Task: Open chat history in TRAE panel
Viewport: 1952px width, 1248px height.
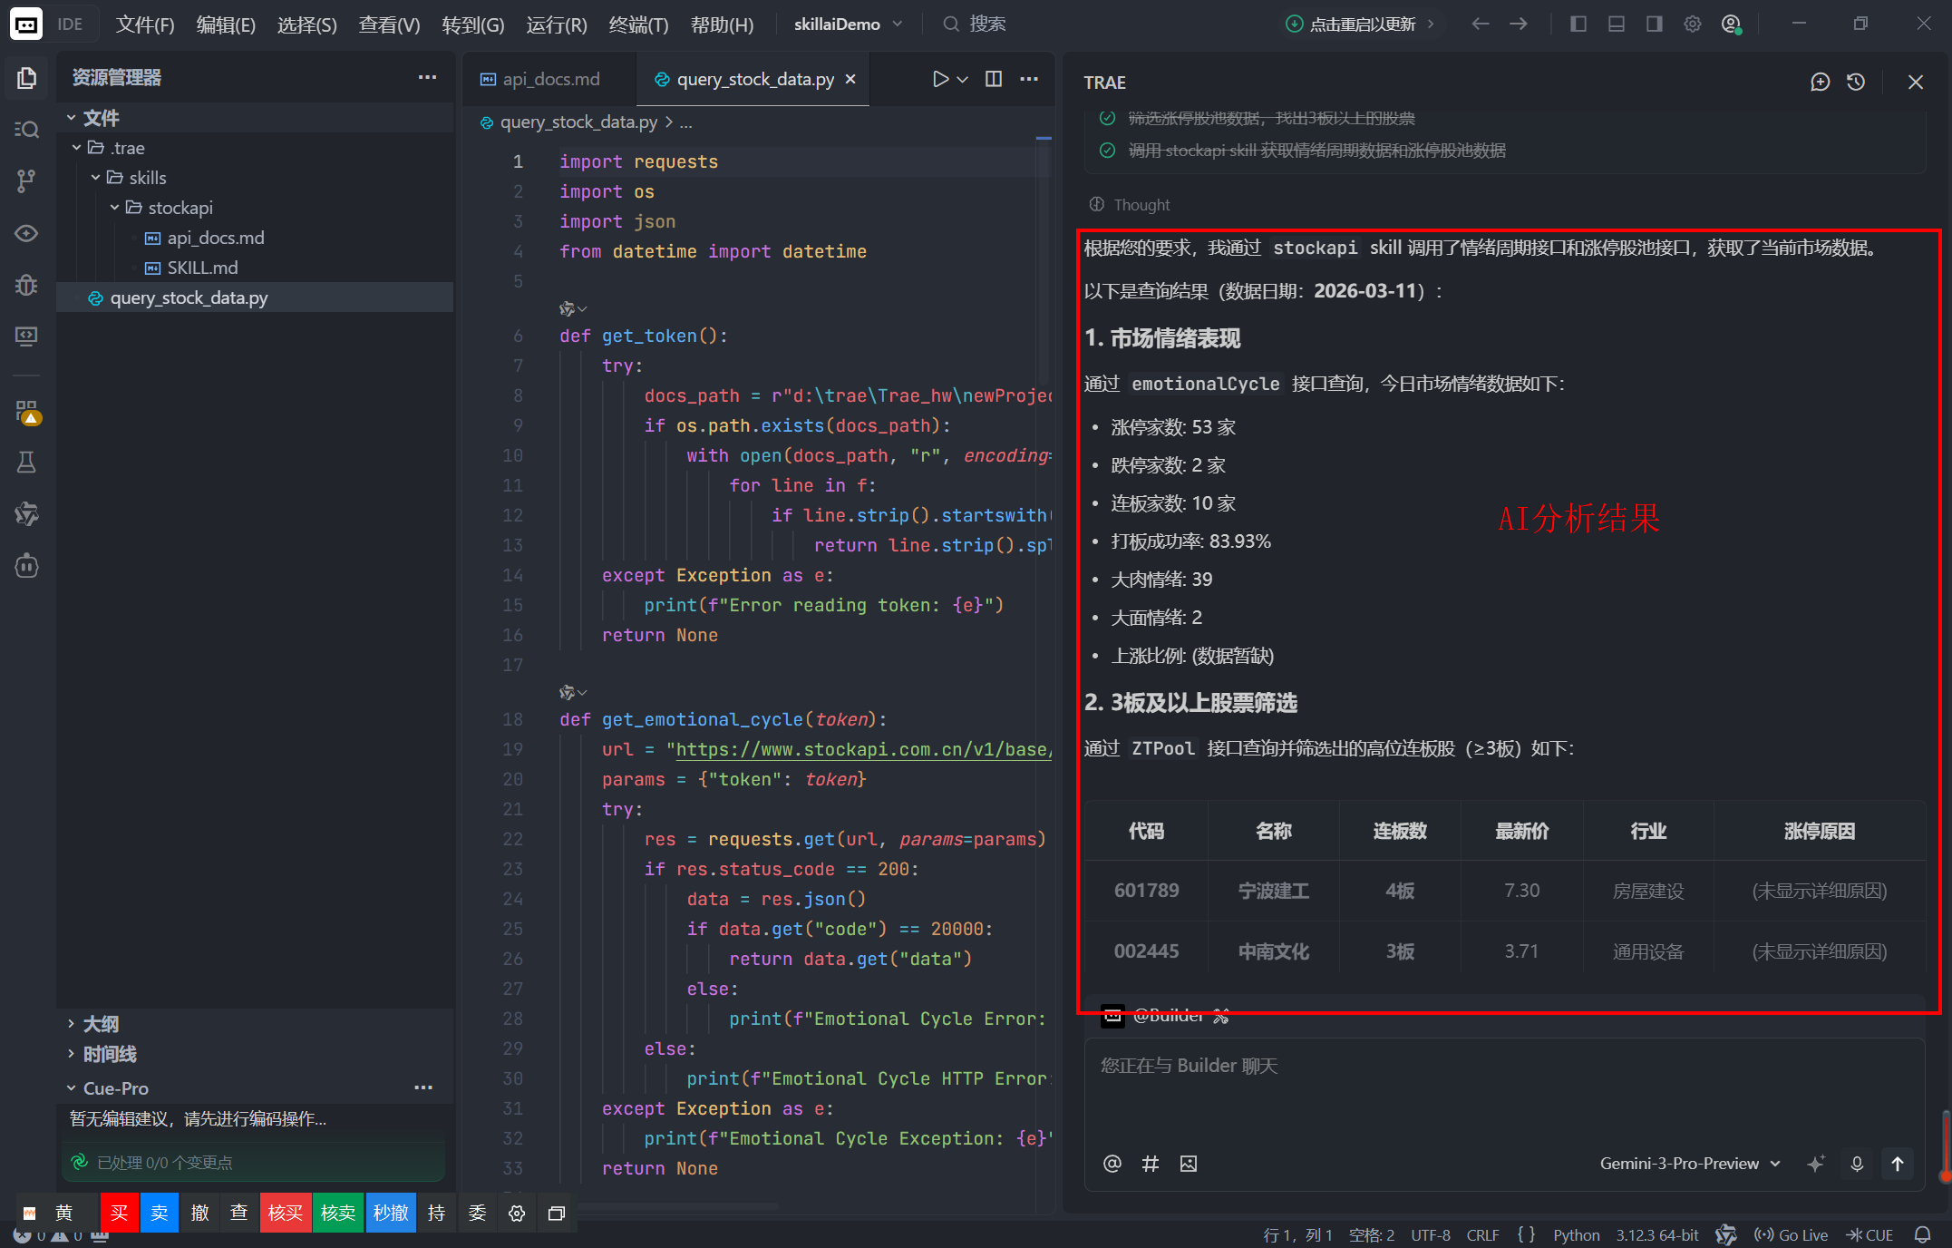Action: tap(1856, 83)
